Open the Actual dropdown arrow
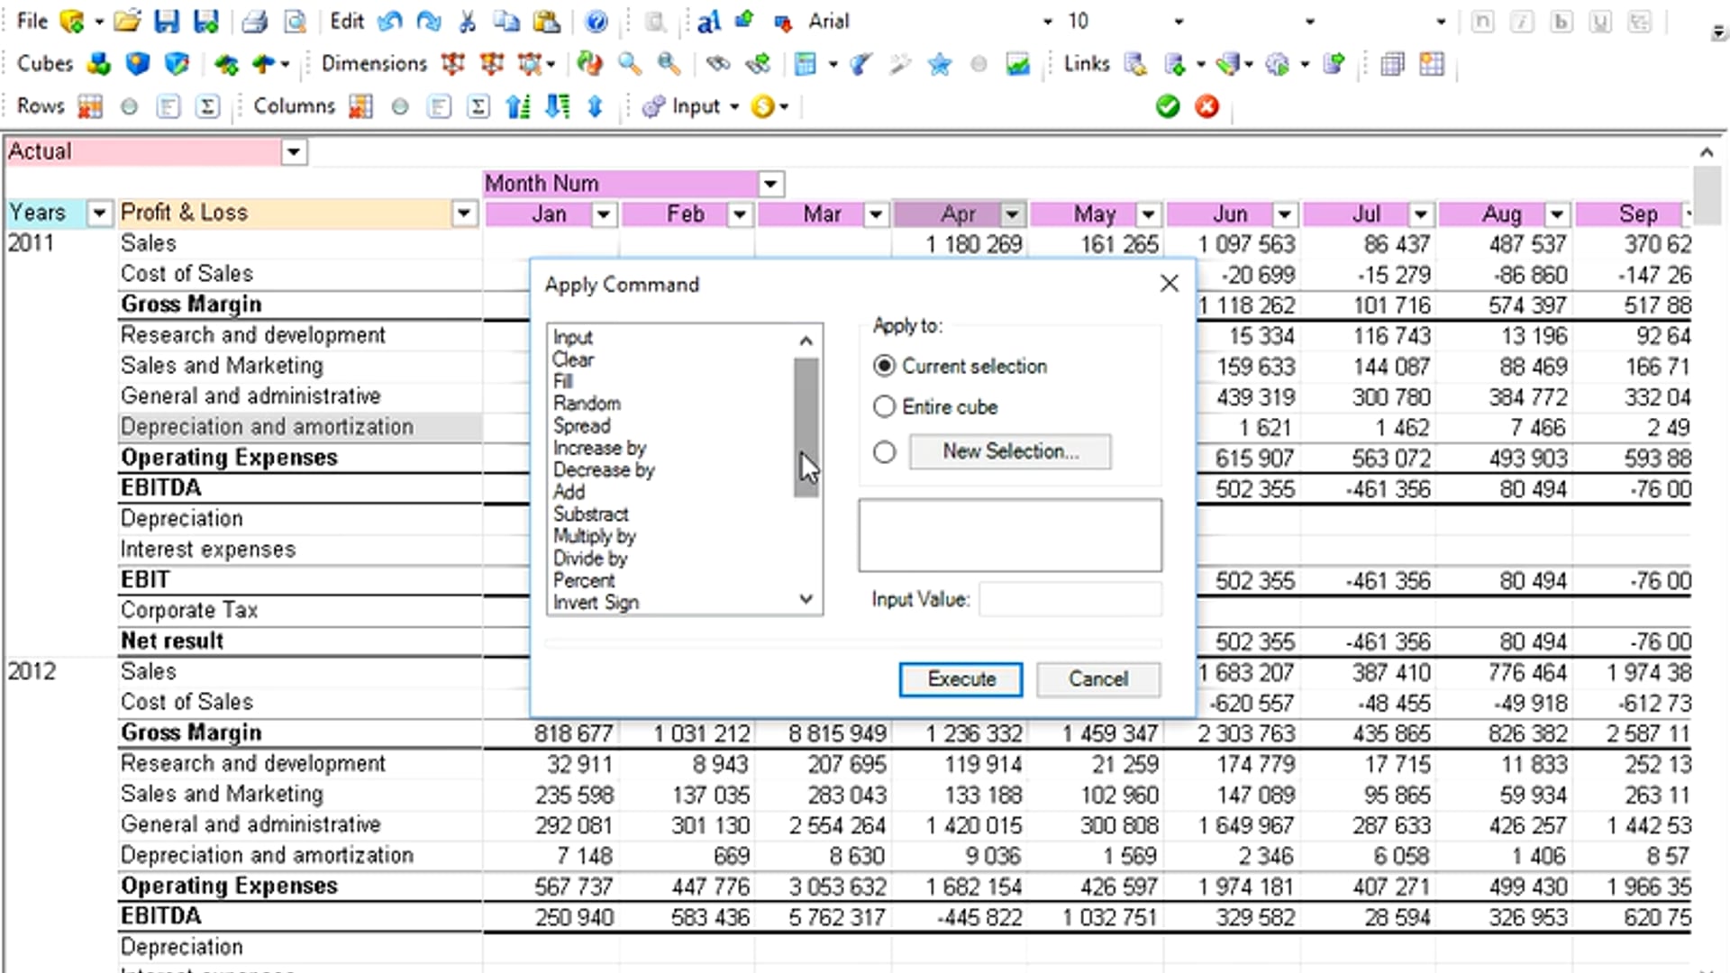Image resolution: width=1730 pixels, height=973 pixels. click(294, 151)
